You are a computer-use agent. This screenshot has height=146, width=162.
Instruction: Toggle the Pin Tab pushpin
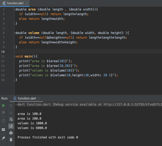pyautogui.click(x=3, y=138)
